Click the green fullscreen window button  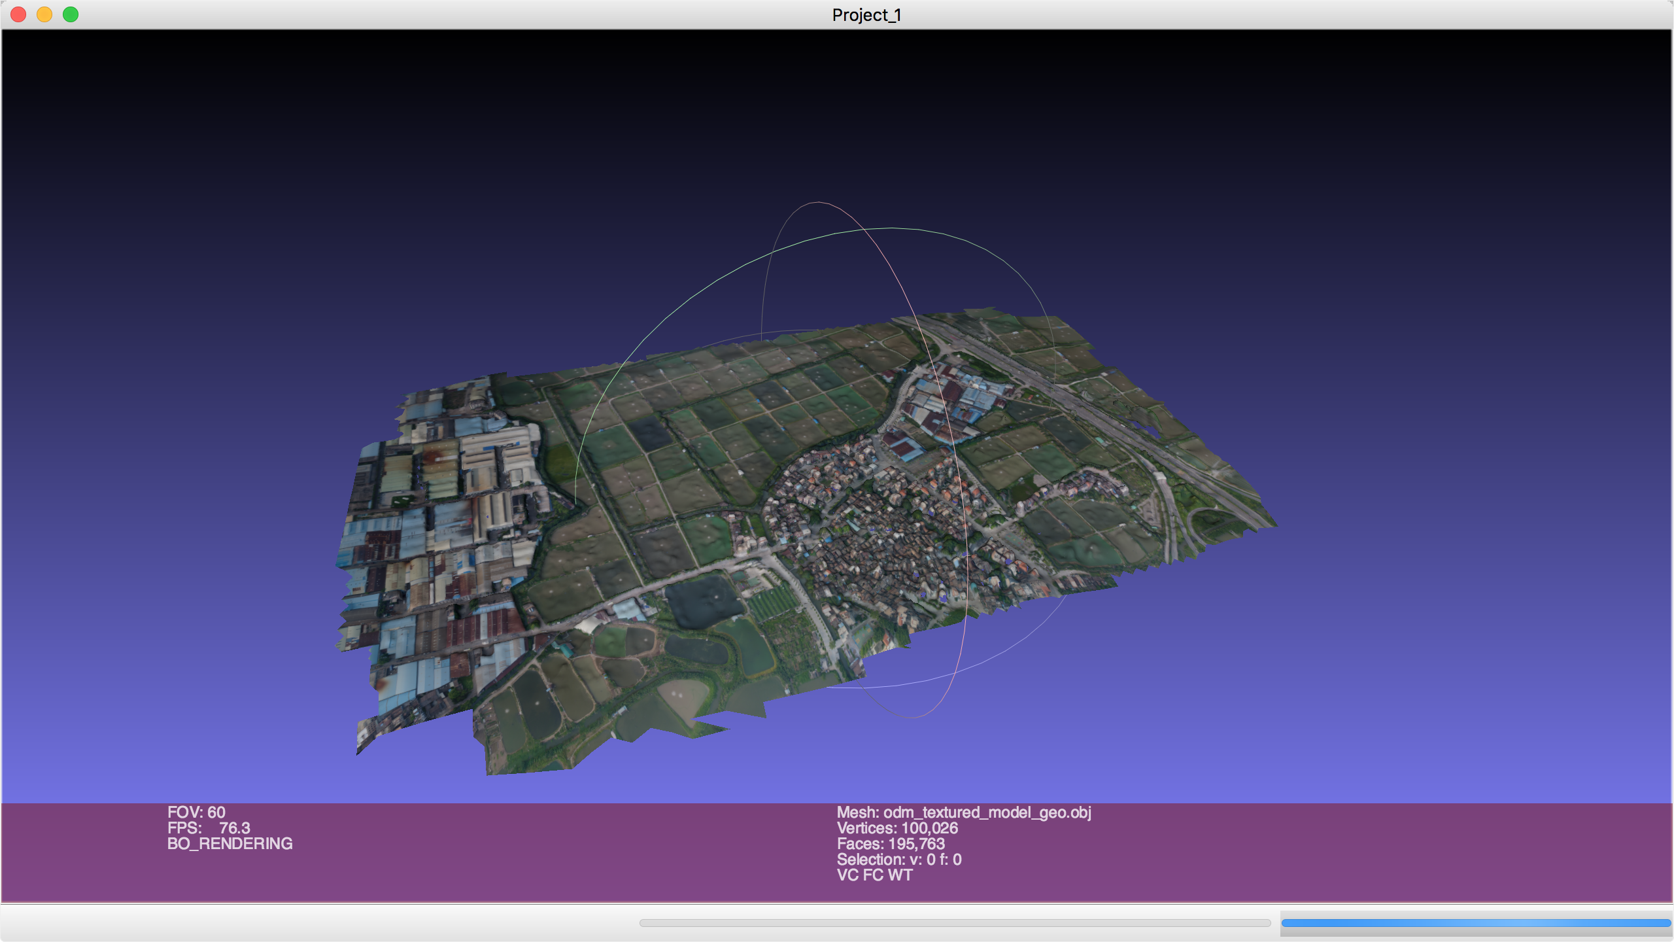(71, 14)
